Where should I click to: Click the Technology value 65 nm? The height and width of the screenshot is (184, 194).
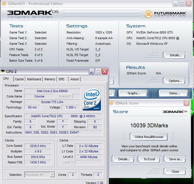(32, 108)
